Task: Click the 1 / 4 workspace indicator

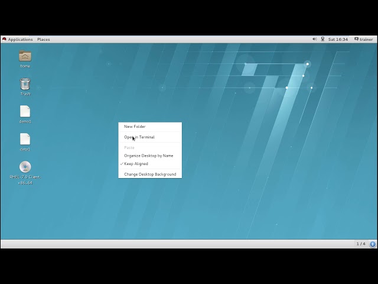Action: pos(360,244)
